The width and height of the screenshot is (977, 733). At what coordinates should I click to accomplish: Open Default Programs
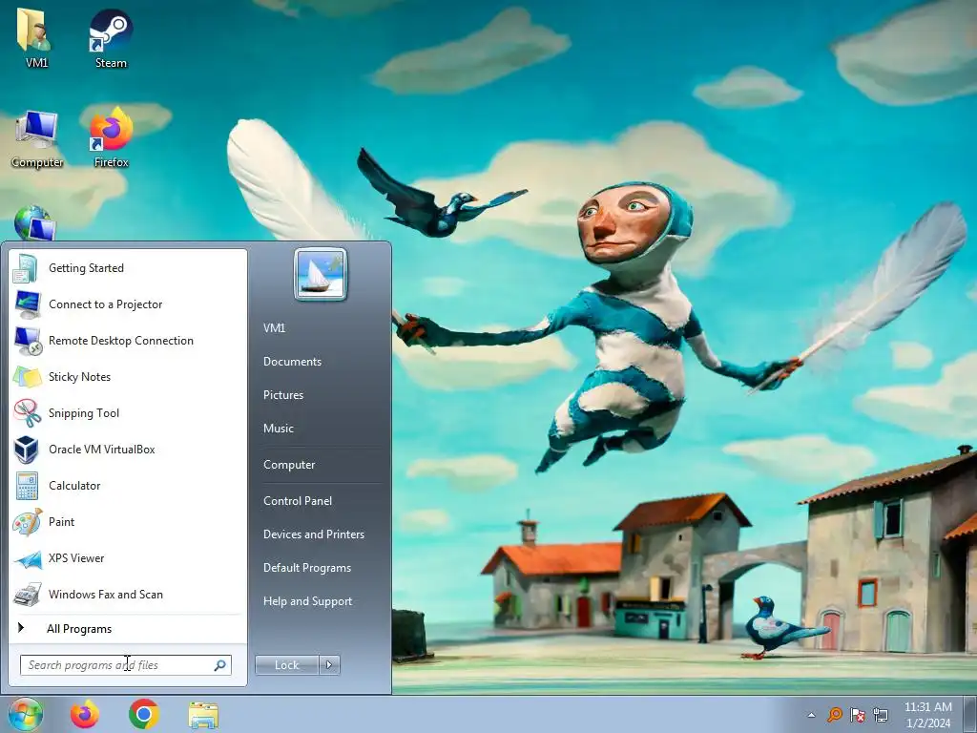306,568
